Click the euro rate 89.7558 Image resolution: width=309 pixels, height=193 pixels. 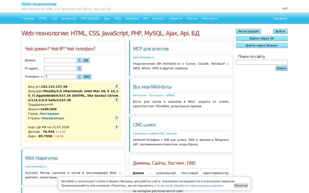(45, 136)
